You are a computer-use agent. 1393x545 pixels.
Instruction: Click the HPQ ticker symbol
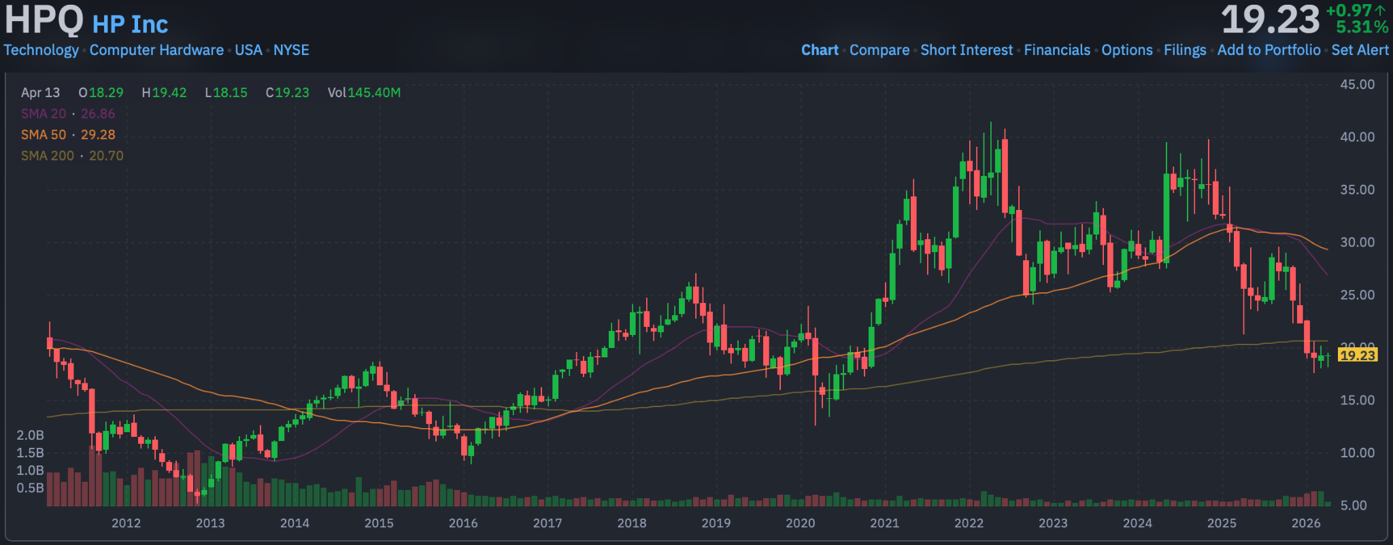(x=44, y=20)
